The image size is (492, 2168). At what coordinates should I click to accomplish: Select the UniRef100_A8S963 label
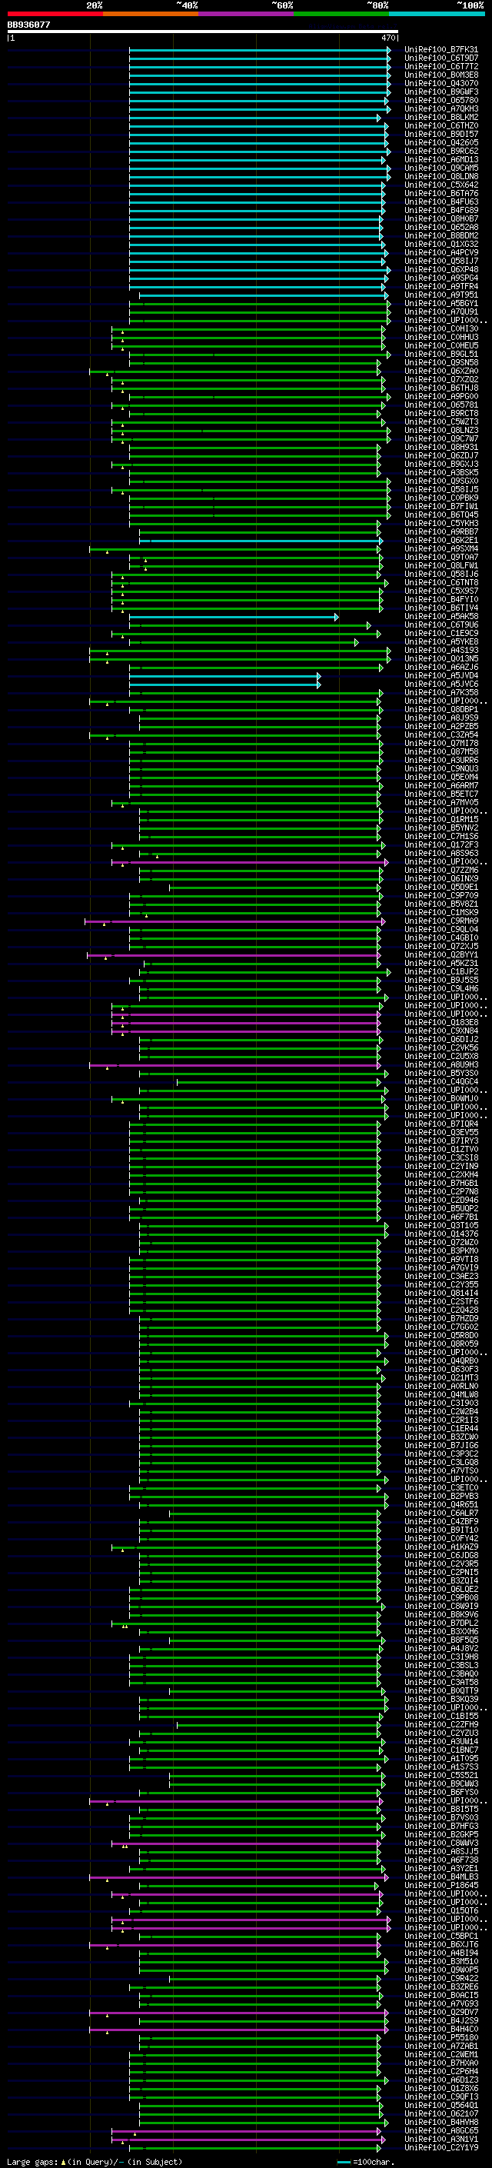441,854
